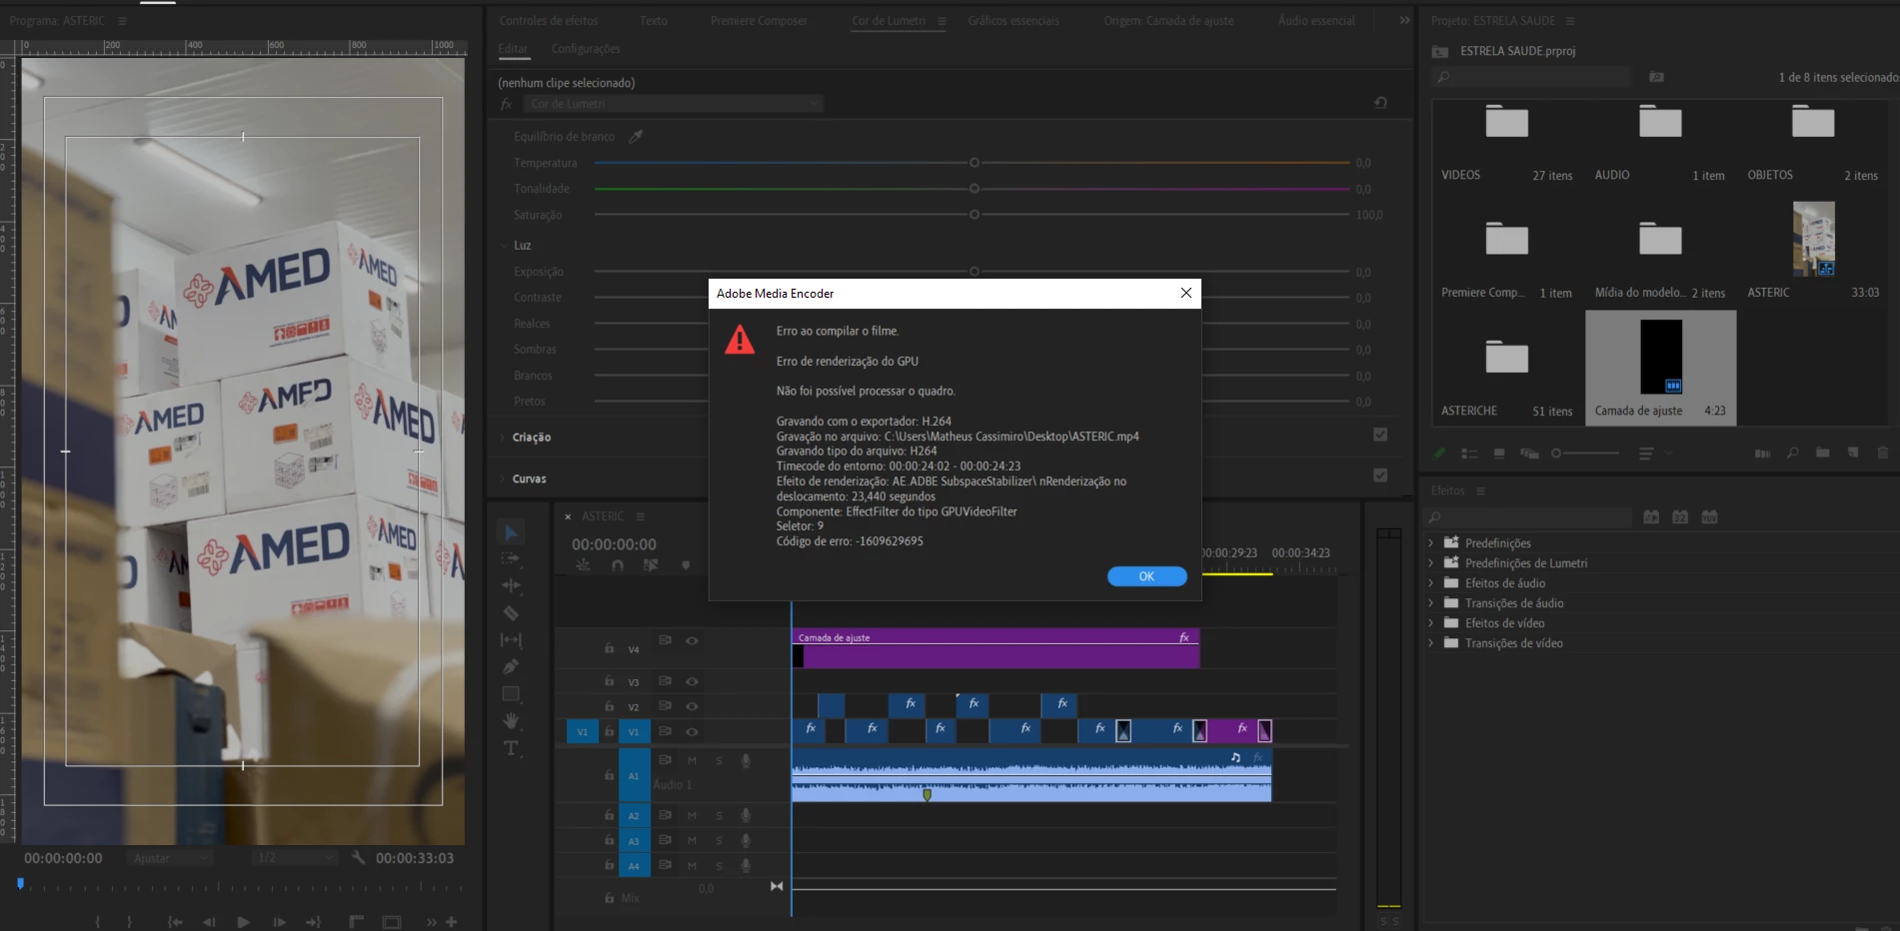Viewport: 1900px width, 931px height.
Task: Filter effects by Accelerated Effects icon
Action: (x=1651, y=517)
